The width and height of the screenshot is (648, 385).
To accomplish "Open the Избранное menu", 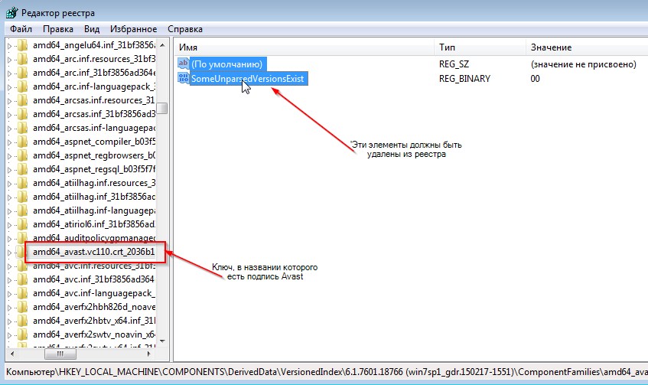I will click(x=132, y=28).
